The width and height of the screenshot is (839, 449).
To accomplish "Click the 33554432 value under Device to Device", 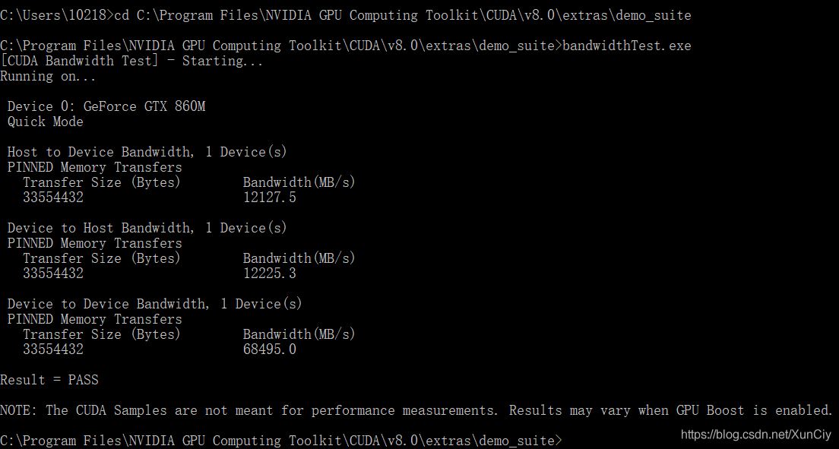I will (53, 349).
